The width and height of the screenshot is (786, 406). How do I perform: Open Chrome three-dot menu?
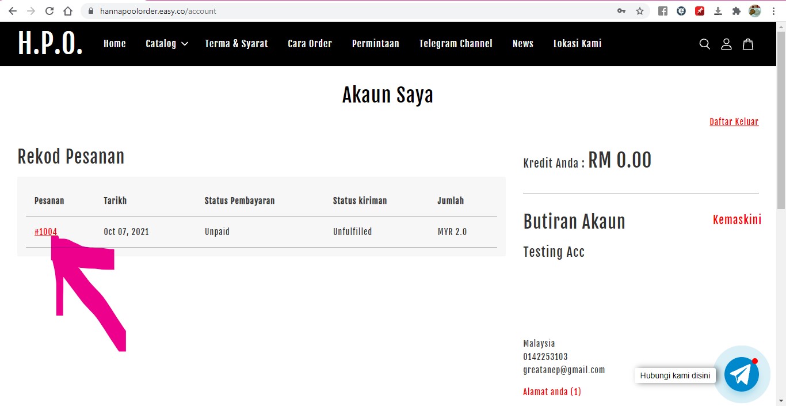(774, 11)
